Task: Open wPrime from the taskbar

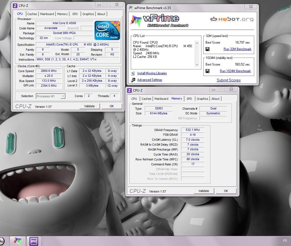Action: (17, 241)
